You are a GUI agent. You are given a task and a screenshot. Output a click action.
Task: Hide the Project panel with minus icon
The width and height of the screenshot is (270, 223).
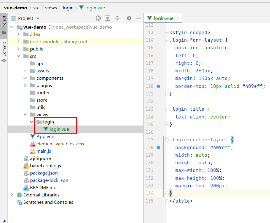point(138,18)
